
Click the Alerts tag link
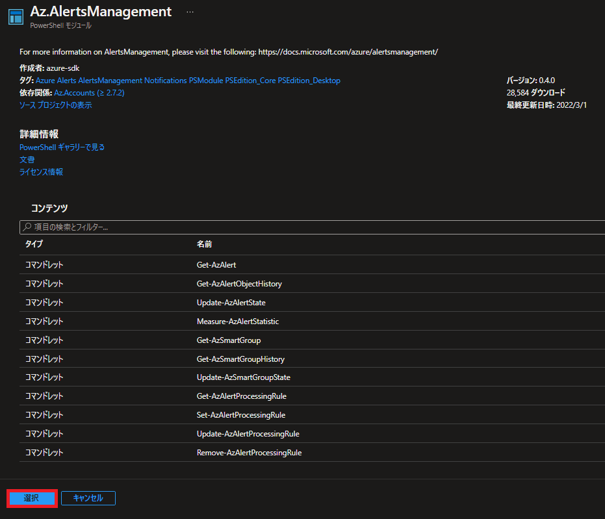coord(67,81)
